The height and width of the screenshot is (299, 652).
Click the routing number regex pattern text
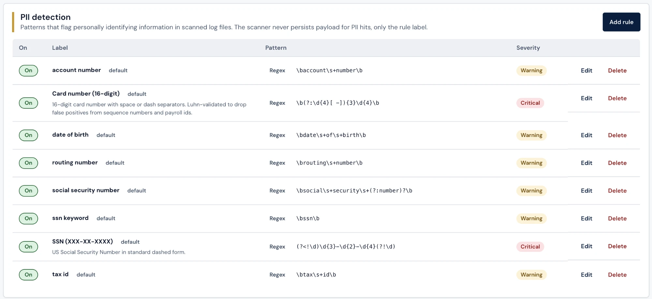tap(329, 163)
